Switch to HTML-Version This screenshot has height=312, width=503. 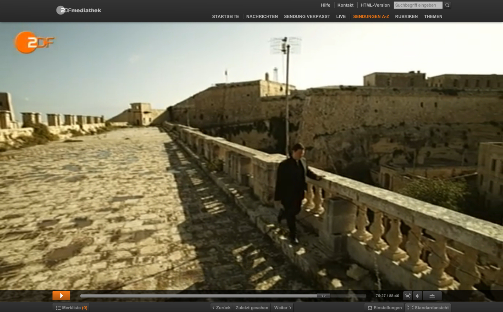coord(375,5)
